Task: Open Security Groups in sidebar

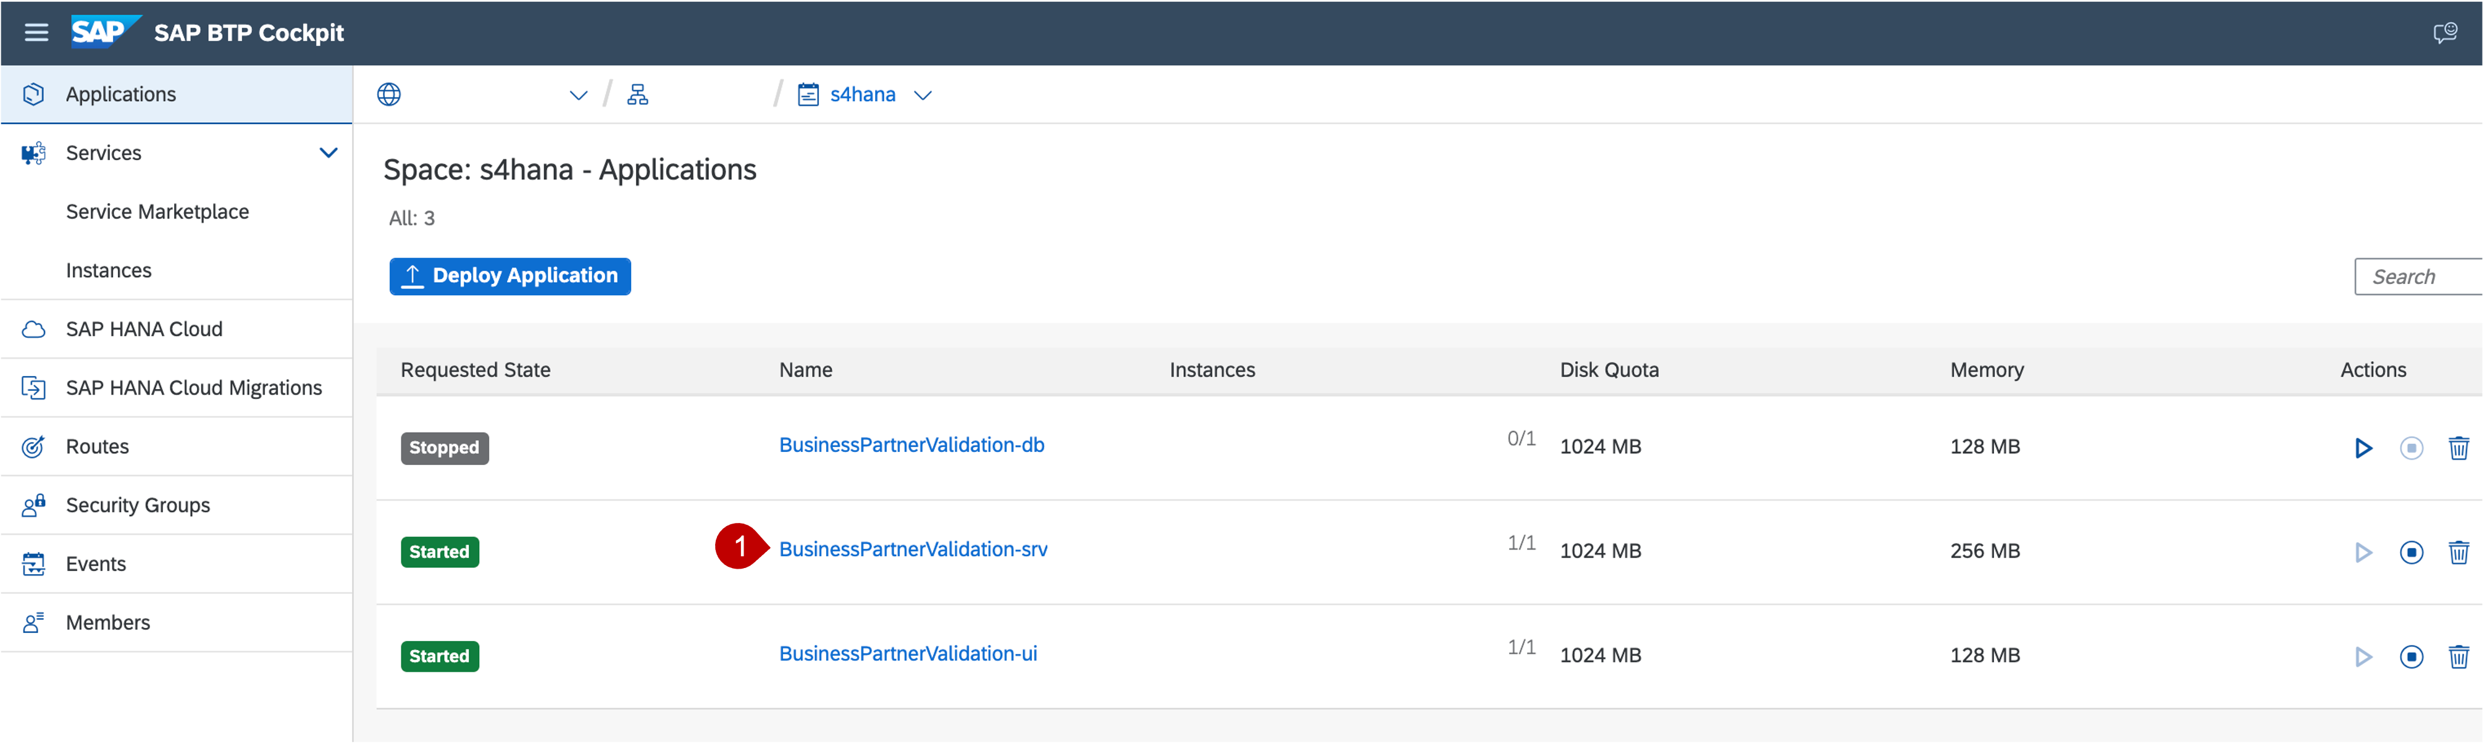Action: tap(137, 504)
